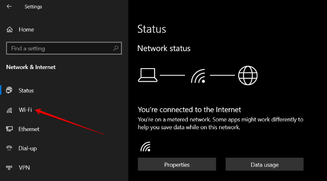327x181 pixels.
Task: Click the Ethernet monitor sidebar icon
Action: (9, 129)
